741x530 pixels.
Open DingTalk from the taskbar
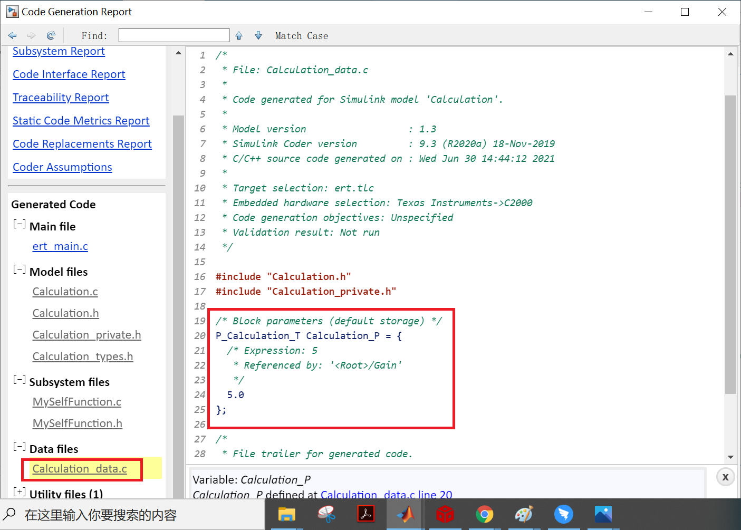click(564, 514)
